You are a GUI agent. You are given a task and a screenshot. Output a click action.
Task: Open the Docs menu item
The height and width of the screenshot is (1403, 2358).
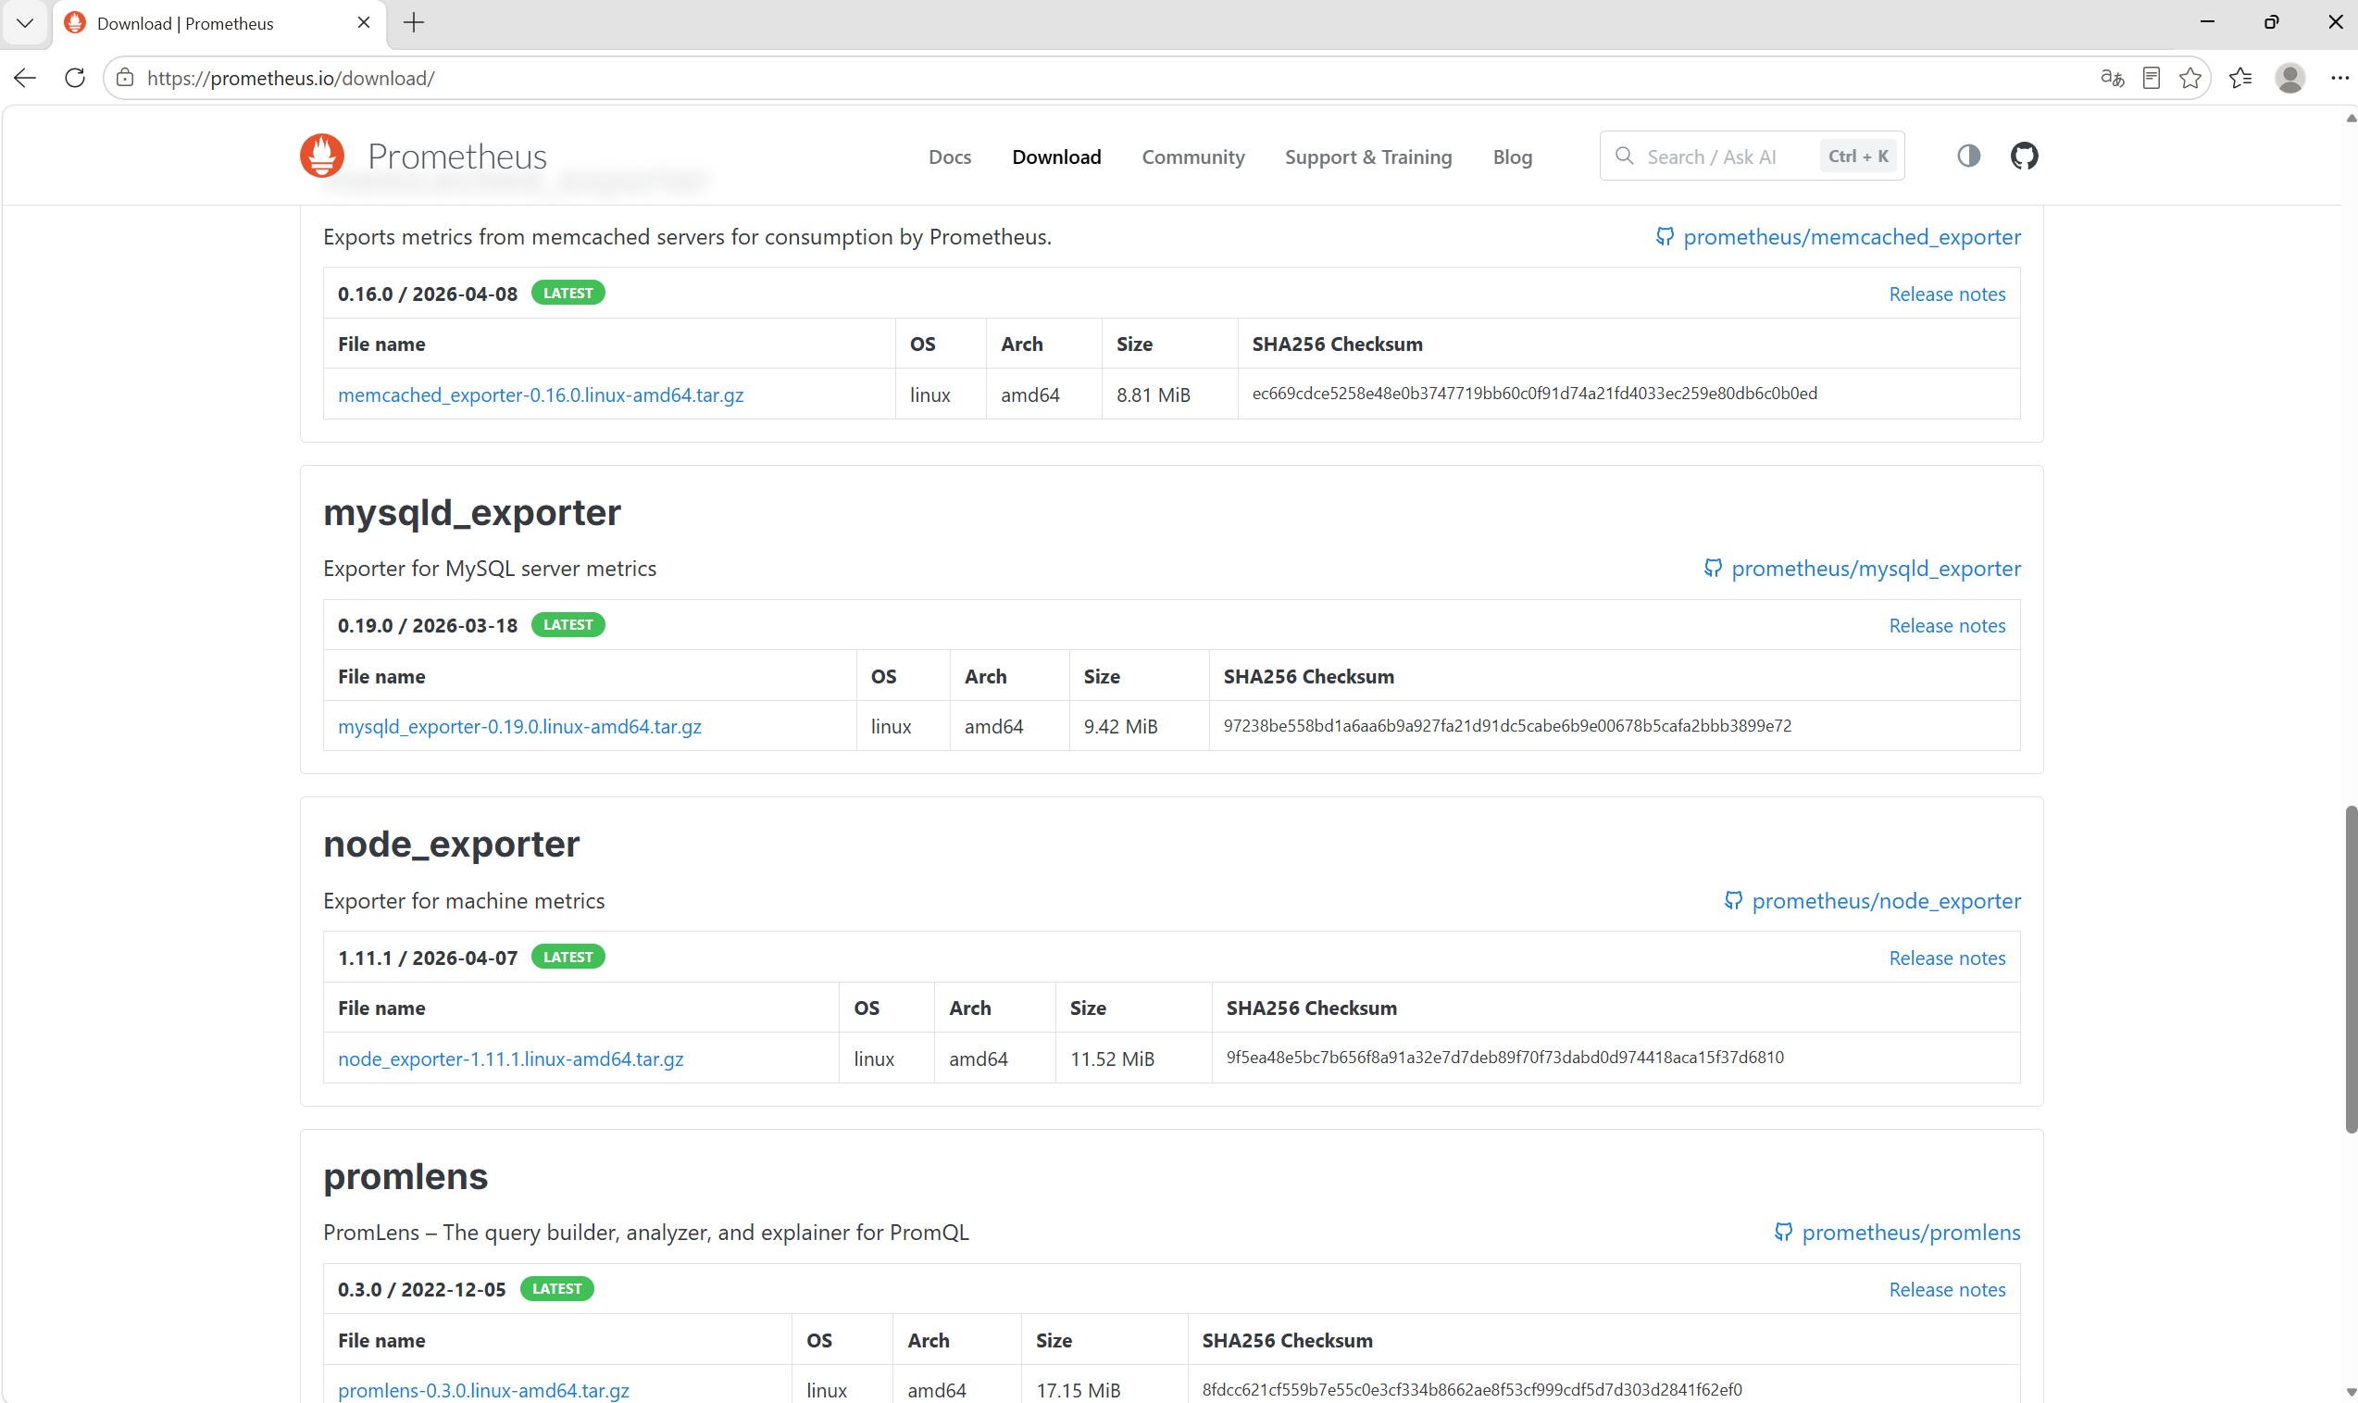(x=950, y=157)
